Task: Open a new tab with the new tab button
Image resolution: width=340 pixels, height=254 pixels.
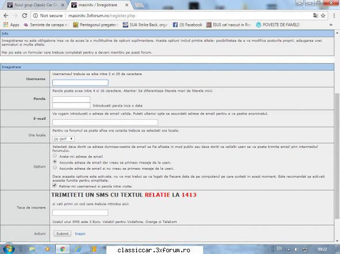Action: [139, 5]
